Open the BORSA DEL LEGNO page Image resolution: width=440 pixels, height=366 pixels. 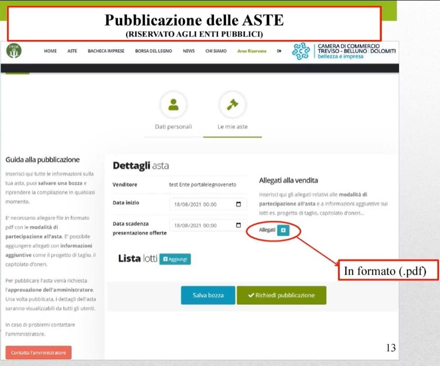click(x=153, y=51)
